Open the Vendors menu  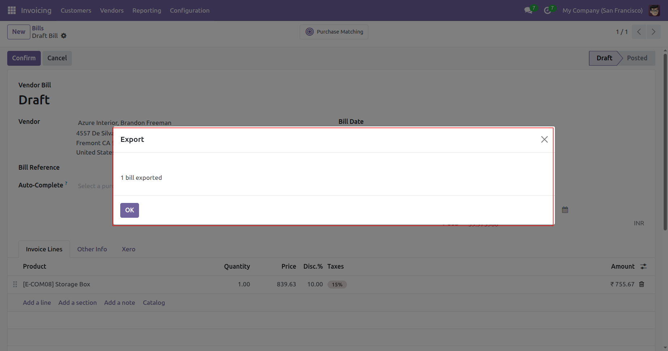click(112, 10)
